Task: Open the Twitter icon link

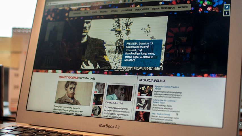Action: coord(227,7)
